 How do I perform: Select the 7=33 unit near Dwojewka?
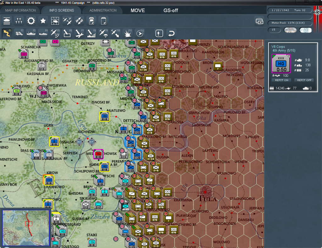[43, 92]
